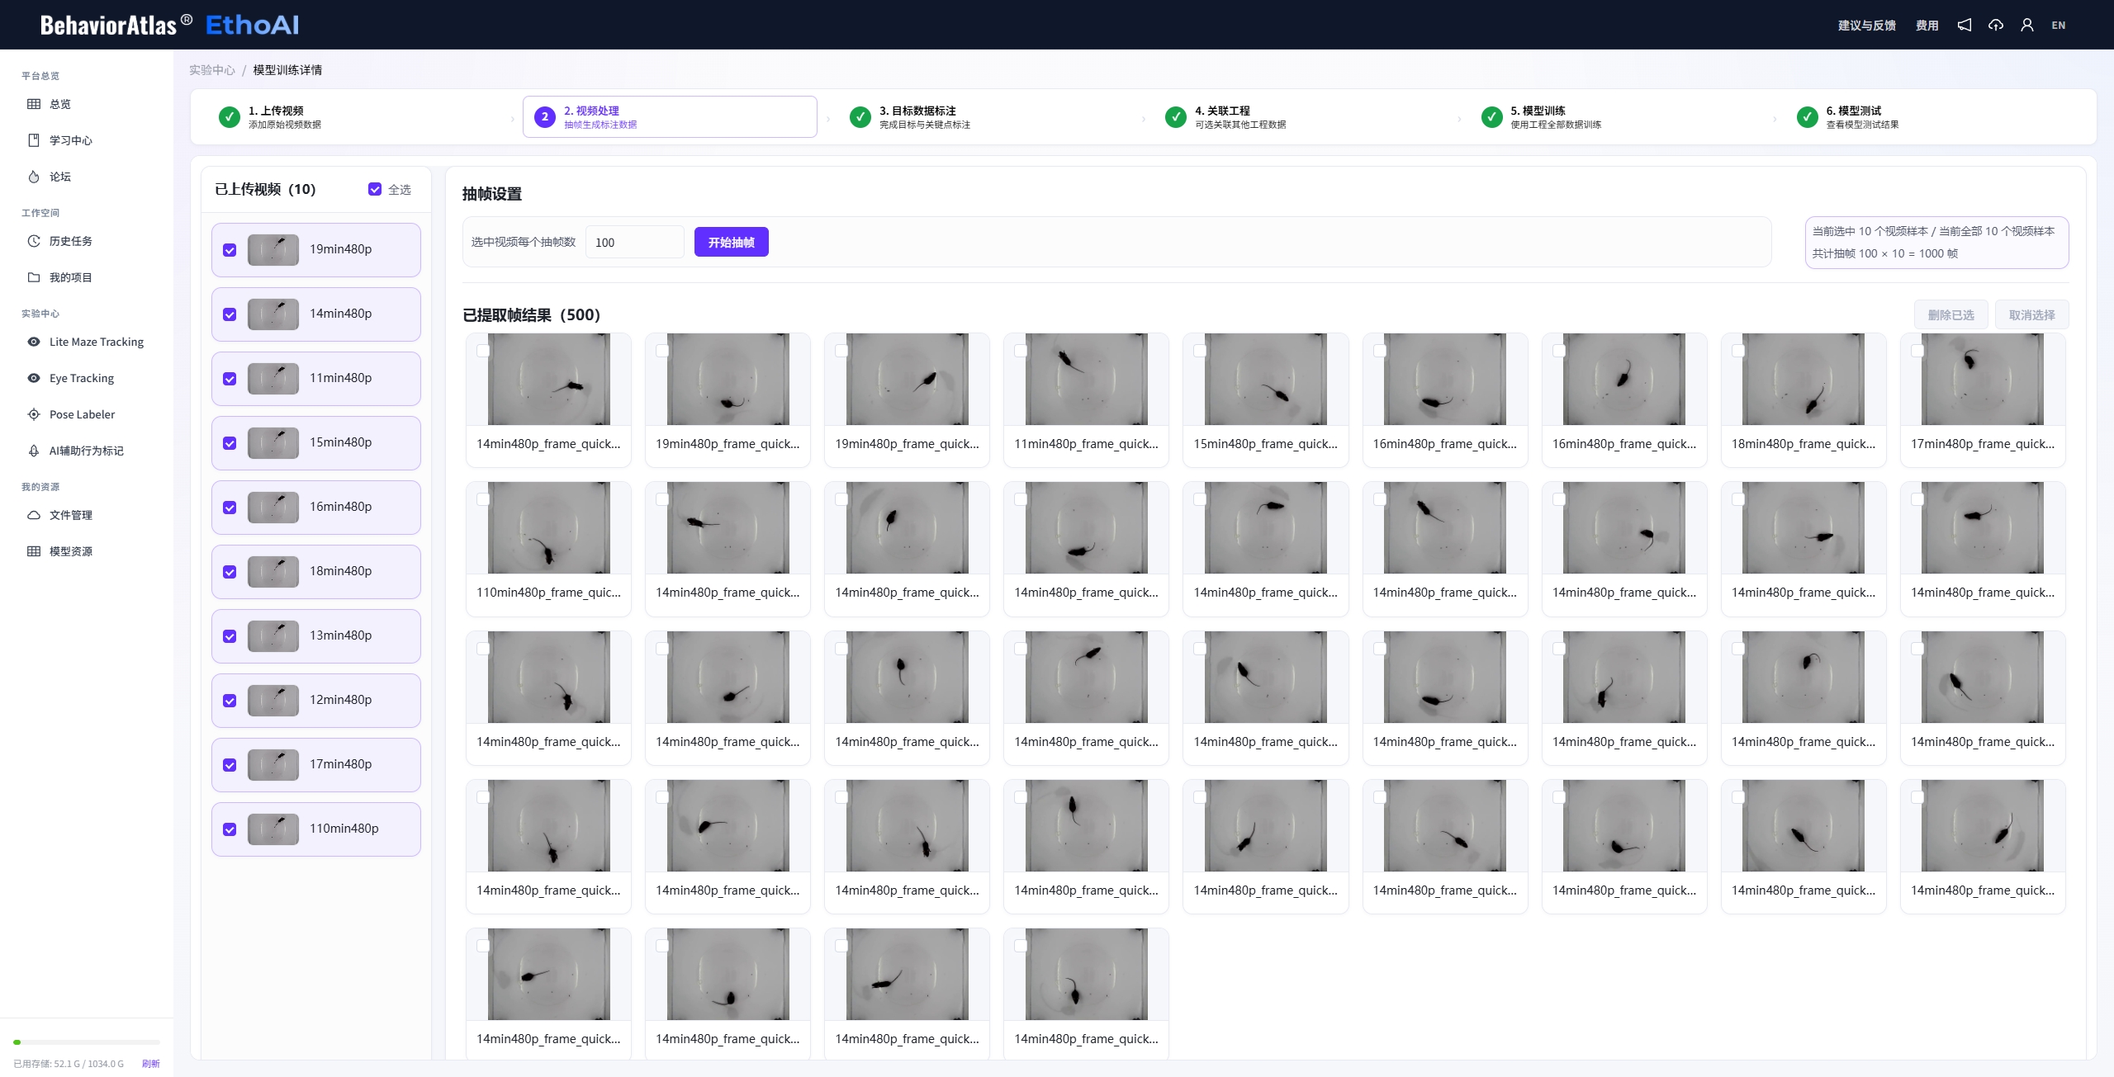Screen dimensions: 2114x1077
Task: Switch language with EN button
Action: pos(2059,26)
